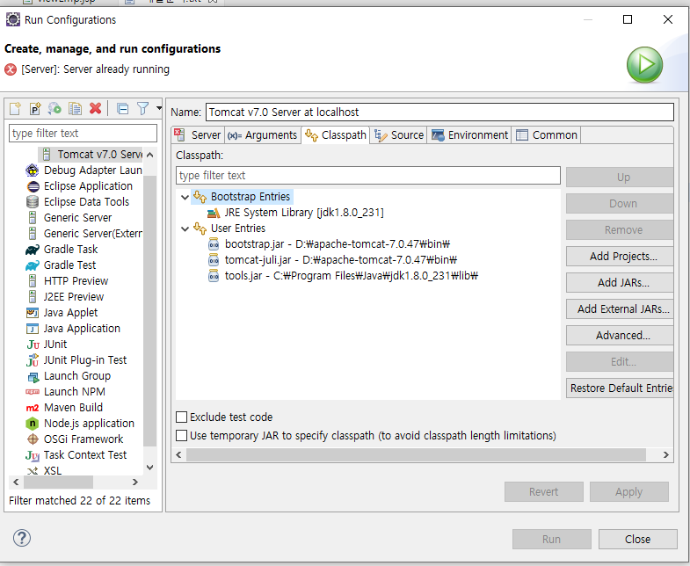Enable Use temporary JAR to specify classpath
Image resolution: width=690 pixels, height=566 pixels.
click(x=181, y=435)
